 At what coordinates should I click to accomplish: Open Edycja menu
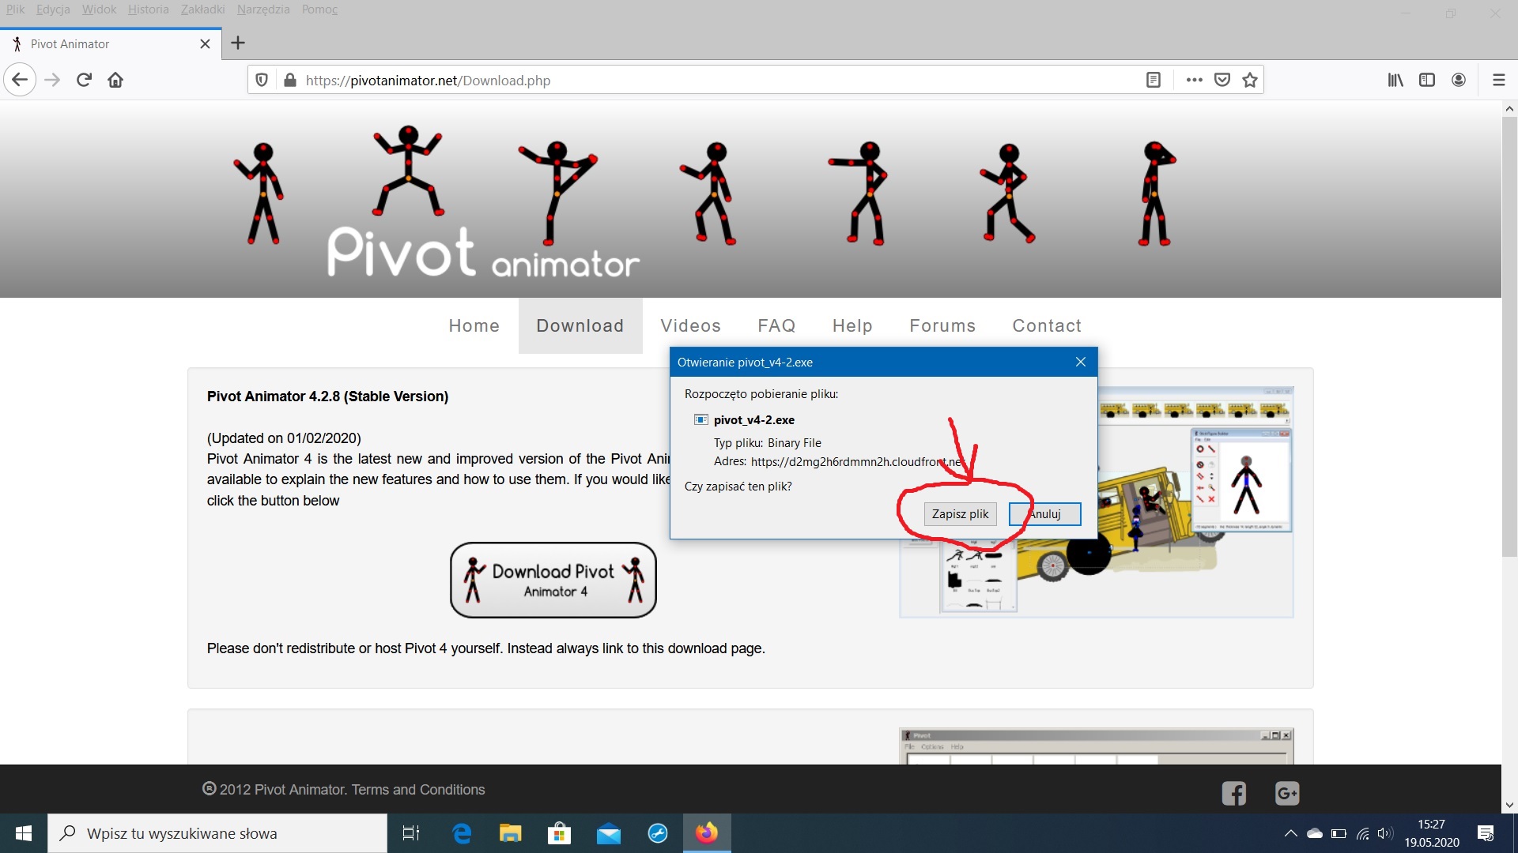pyautogui.click(x=53, y=9)
